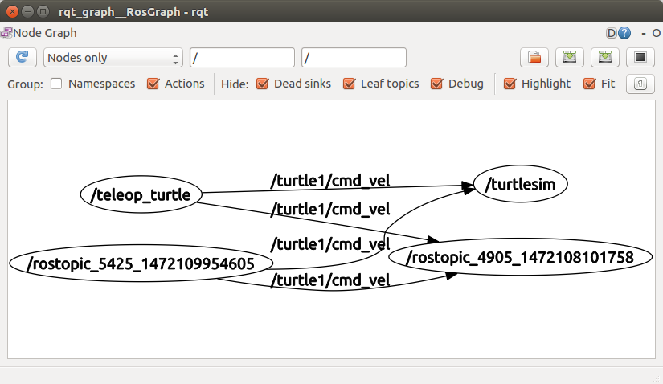The image size is (663, 384).
Task: Click the /rostopic_5425_1472109954605 node
Action: (x=141, y=263)
